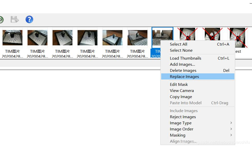Click the Paste Into Model entry
This screenshot has height=147, width=252.
[198, 103]
